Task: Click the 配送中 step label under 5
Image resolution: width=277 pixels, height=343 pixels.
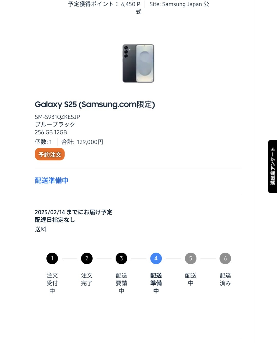Action: point(191,279)
